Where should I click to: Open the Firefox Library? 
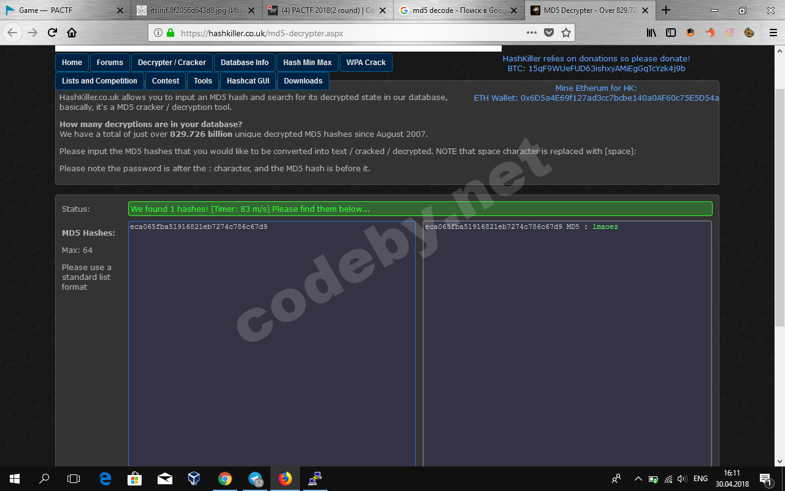(651, 33)
